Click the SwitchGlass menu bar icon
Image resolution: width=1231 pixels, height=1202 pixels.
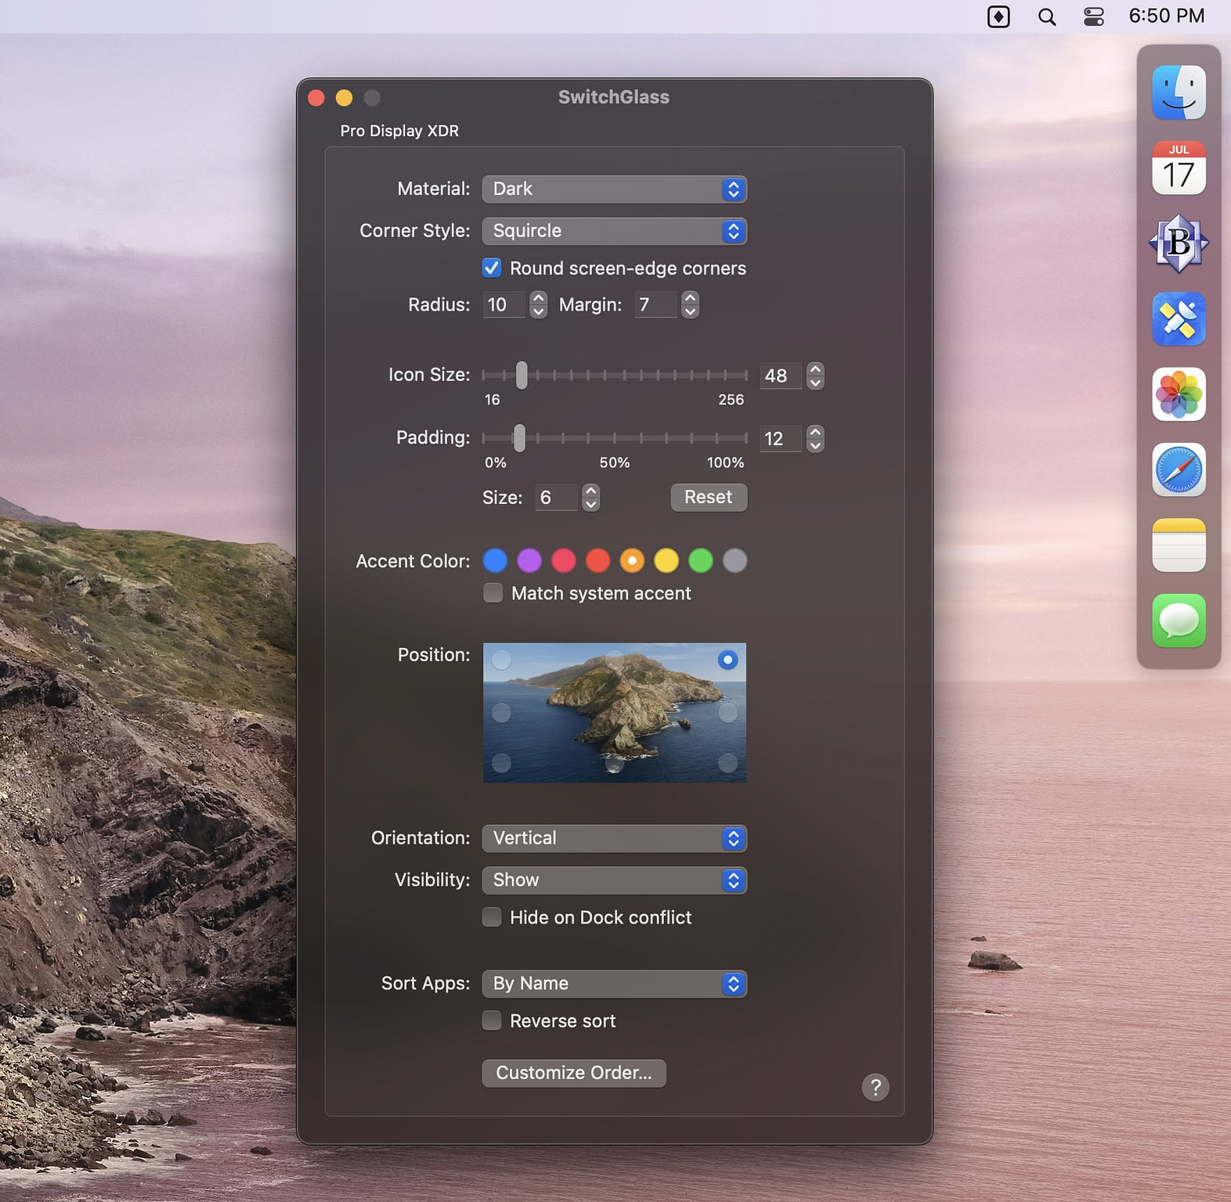pos(998,16)
